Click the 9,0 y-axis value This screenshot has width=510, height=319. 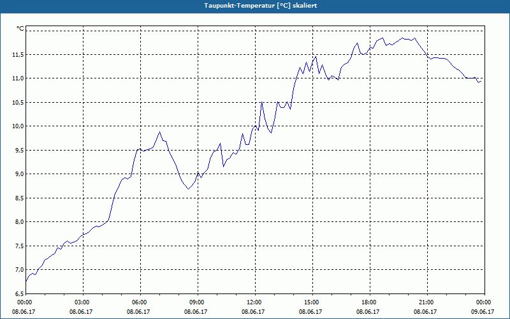tap(19, 174)
